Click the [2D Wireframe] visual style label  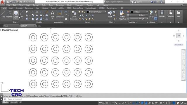[12, 30]
